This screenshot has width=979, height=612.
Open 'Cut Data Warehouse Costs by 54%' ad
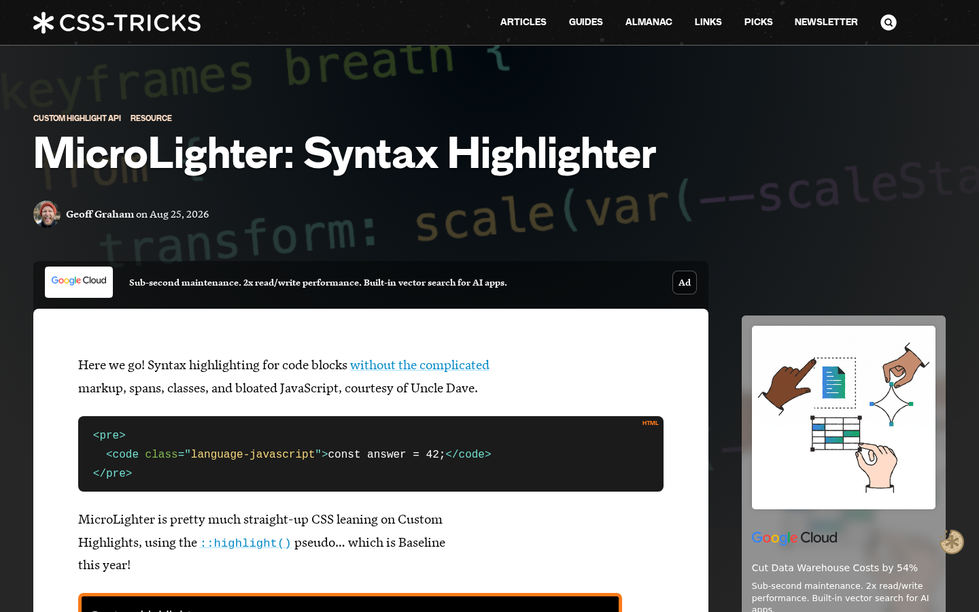pos(835,568)
